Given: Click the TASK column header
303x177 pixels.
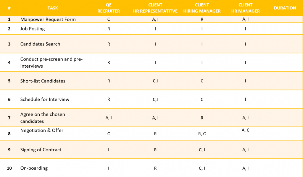Looking at the screenshot, I should click(x=53, y=8).
